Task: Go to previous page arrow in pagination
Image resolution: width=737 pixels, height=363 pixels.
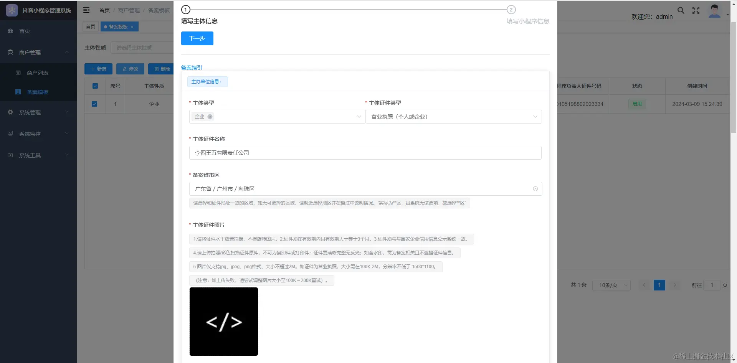Action: click(x=644, y=285)
